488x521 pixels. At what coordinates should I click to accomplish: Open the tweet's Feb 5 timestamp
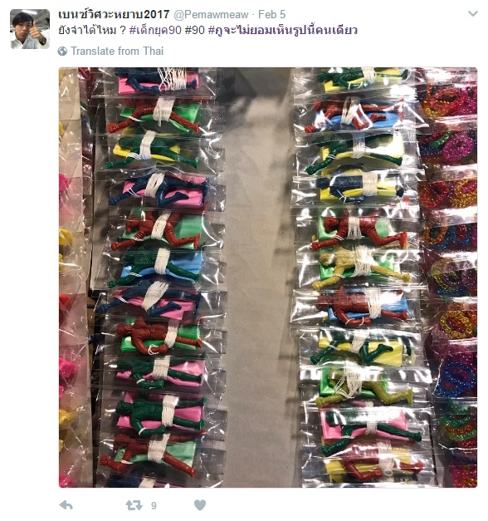click(x=271, y=15)
